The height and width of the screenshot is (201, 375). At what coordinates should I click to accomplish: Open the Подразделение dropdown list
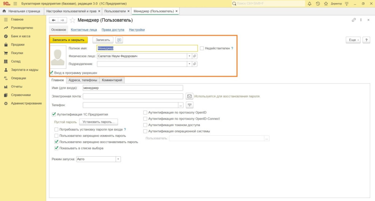click(189, 64)
